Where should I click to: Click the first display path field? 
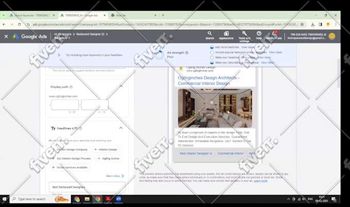pos(65,105)
